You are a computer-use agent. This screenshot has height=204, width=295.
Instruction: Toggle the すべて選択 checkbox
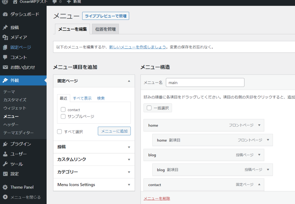(59, 132)
